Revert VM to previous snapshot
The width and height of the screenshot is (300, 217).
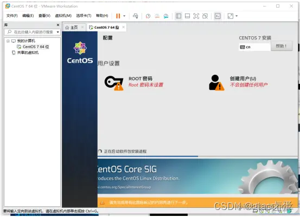pyautogui.click(x=157, y=16)
